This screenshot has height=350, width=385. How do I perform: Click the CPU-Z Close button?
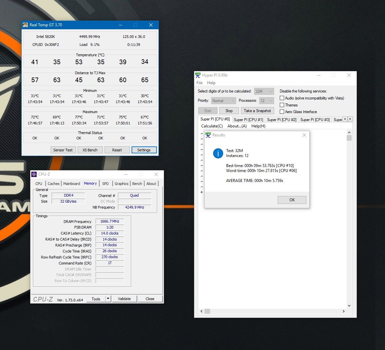(150, 299)
